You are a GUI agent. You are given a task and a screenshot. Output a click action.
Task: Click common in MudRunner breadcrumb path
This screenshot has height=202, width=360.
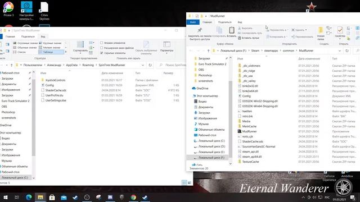(289, 50)
